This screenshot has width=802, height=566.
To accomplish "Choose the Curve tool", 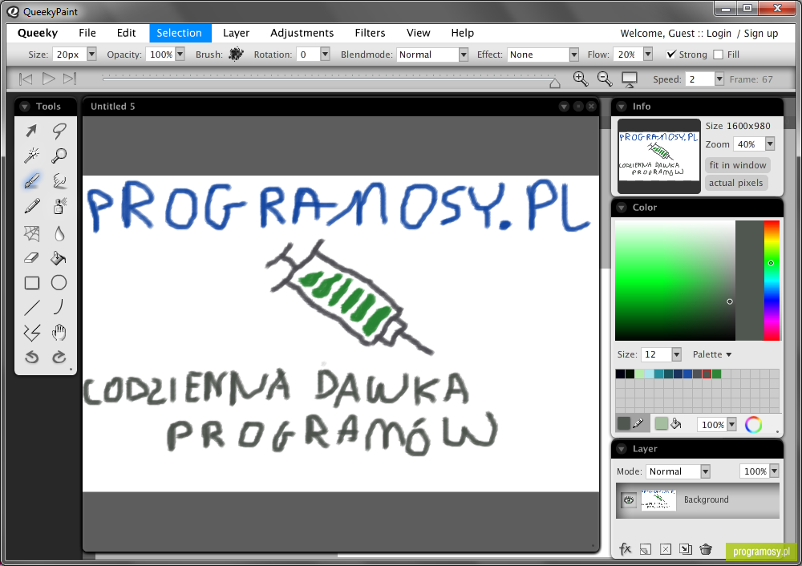I will pos(59,307).
